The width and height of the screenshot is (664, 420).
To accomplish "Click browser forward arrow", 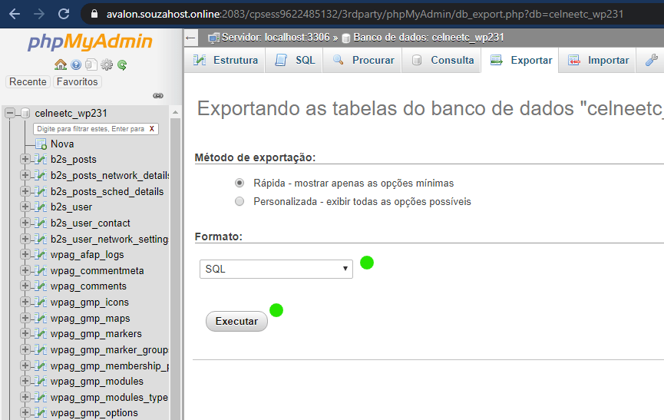I will [39, 14].
